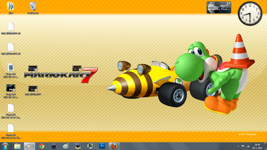Launch Google Chrome from the taskbar
Image resolution: width=267 pixels, height=150 pixels.
click(x=42, y=146)
